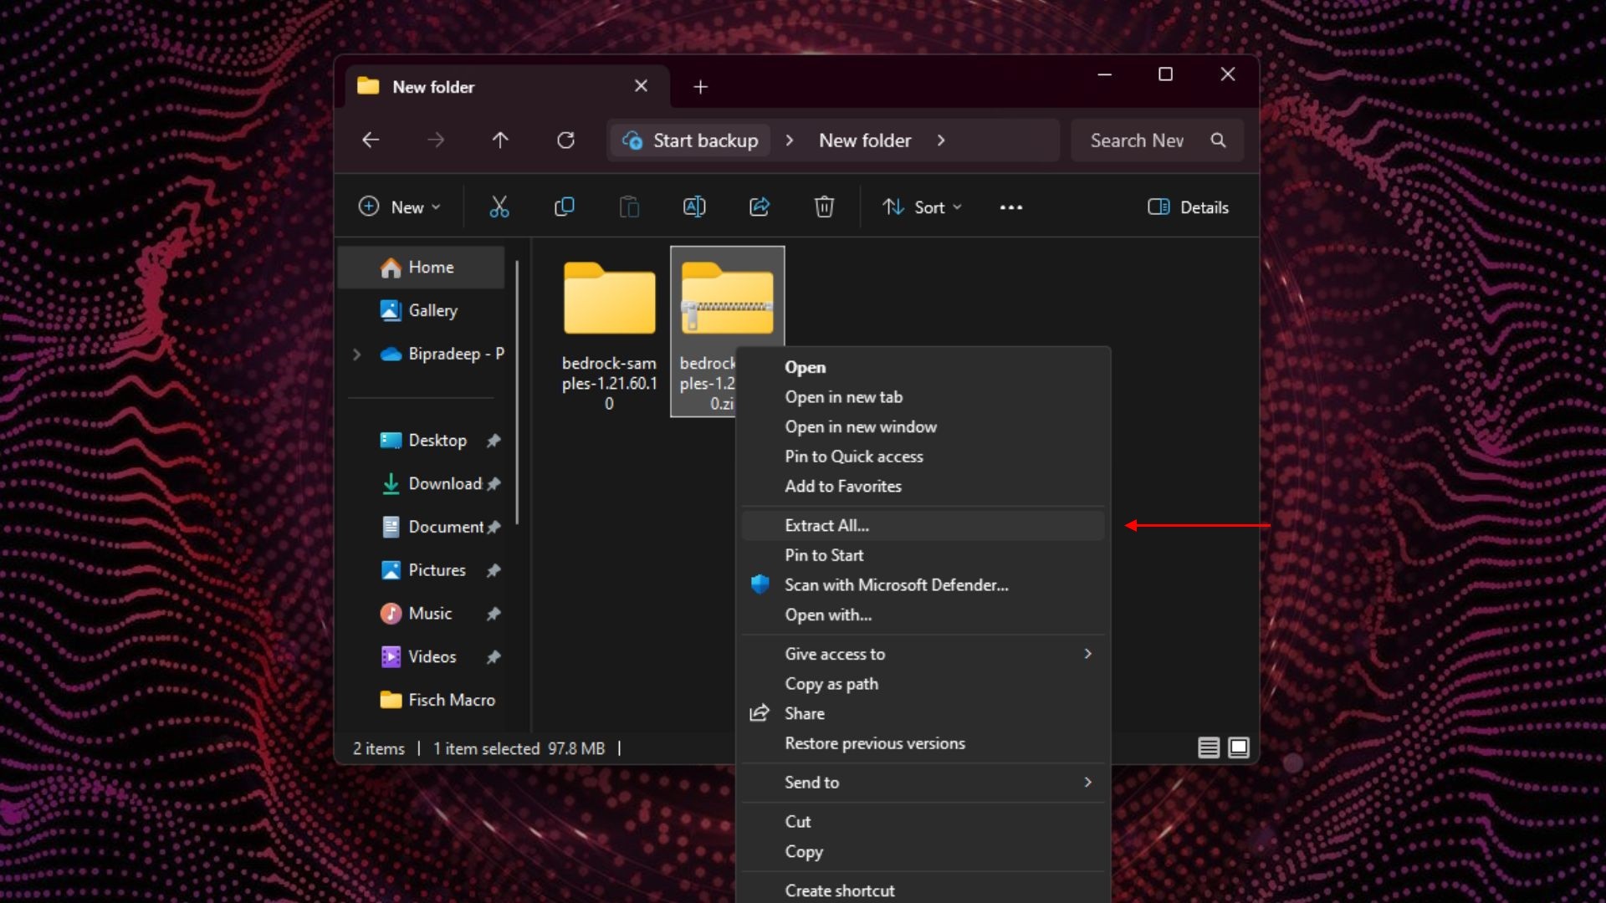This screenshot has height=903, width=1606.
Task: Choose Open in new window
Action: pyautogui.click(x=923, y=426)
